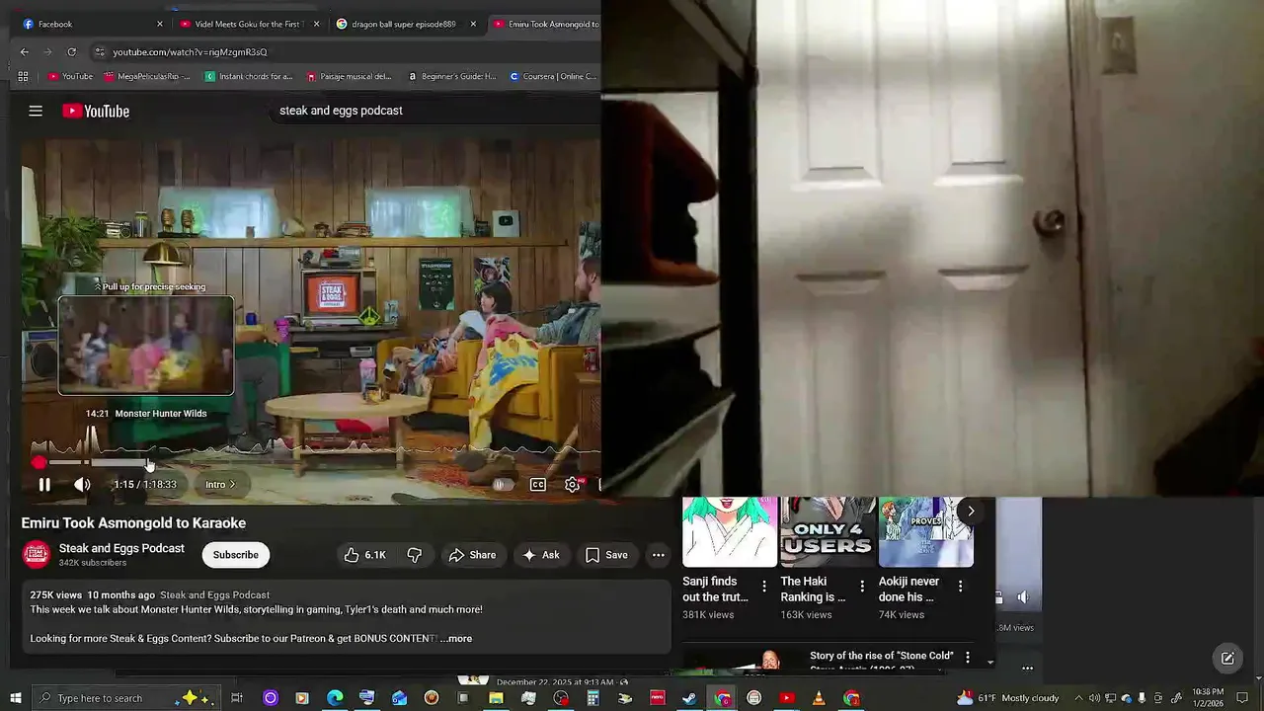Like the video with 6.1K thumbs up

tap(364, 555)
